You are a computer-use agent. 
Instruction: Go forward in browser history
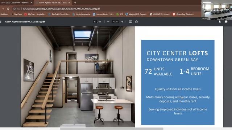[3, 9]
